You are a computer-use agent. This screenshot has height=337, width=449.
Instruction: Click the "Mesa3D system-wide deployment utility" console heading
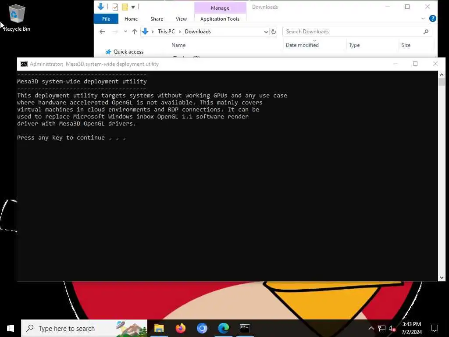(82, 81)
